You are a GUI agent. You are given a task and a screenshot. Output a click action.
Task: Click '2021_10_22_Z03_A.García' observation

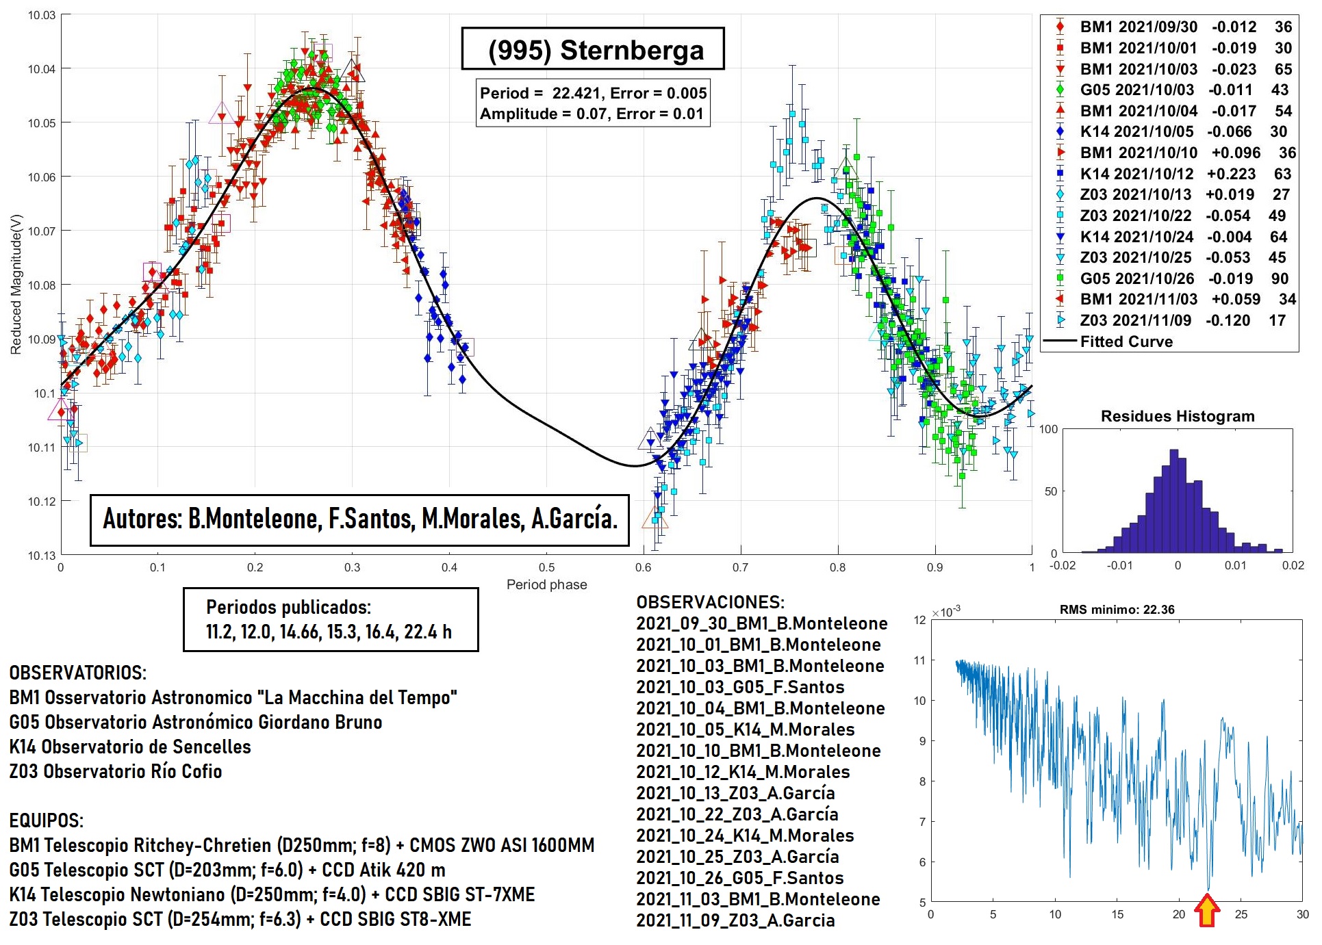[x=737, y=814]
